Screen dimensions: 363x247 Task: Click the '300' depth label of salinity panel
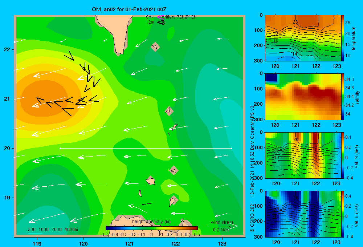pos(259,120)
